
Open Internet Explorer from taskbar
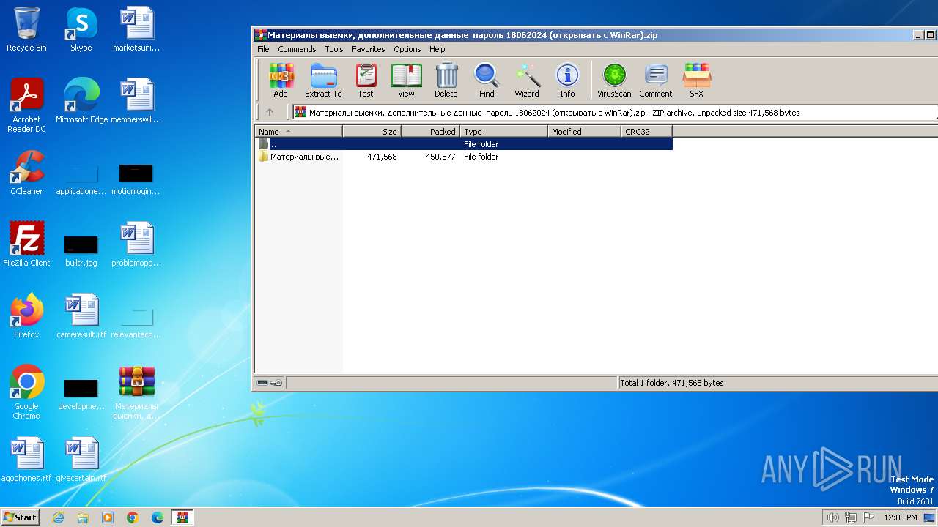(x=58, y=517)
